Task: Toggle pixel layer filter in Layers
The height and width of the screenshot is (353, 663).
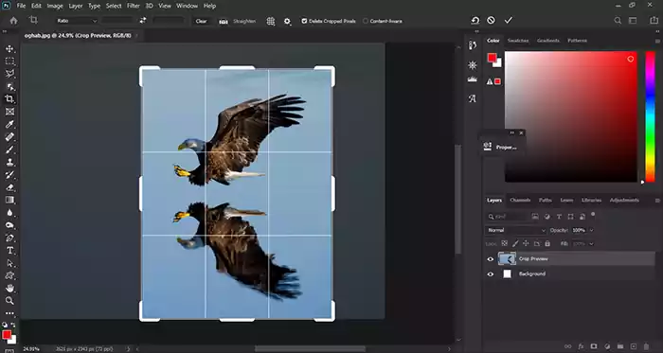Action: [x=535, y=216]
